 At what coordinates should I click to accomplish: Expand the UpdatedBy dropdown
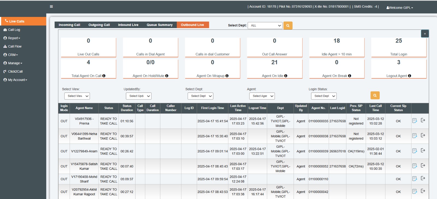tap(138, 96)
